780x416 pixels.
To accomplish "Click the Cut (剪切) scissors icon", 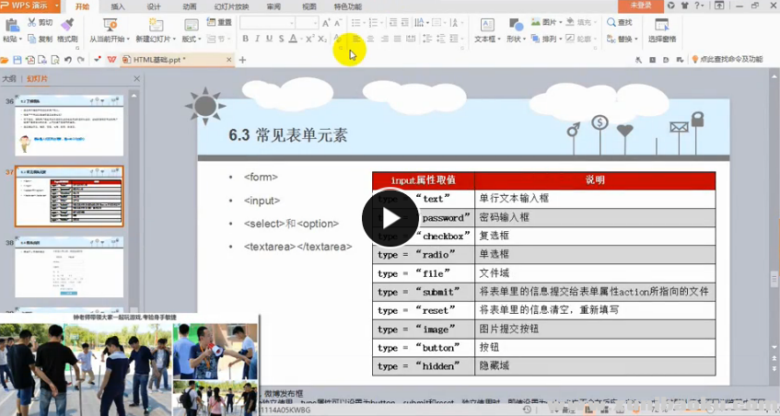I will pos(31,21).
